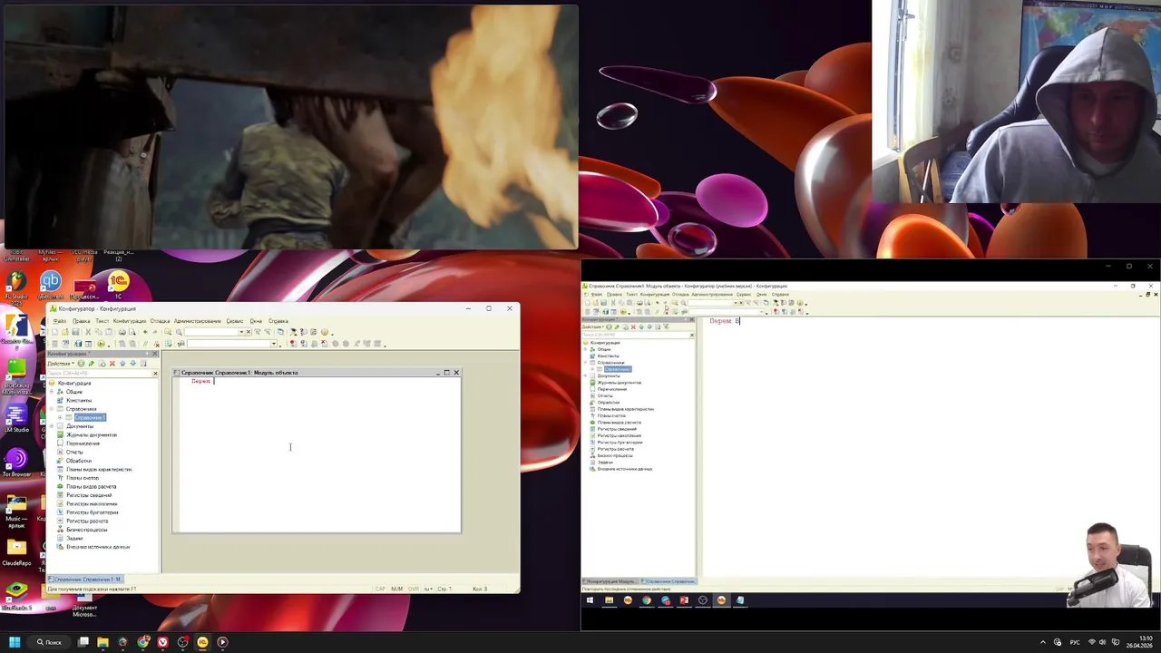1161x653 pixels.
Task: Open Администрирование menu in left window
Action: (198, 321)
